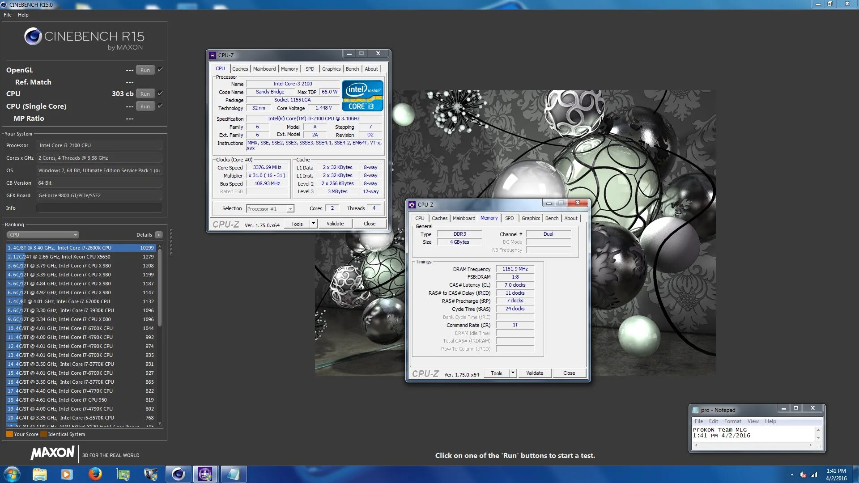Click Tools button in CPU-Z CPU window
Image resolution: width=859 pixels, height=483 pixels.
pyautogui.click(x=297, y=224)
